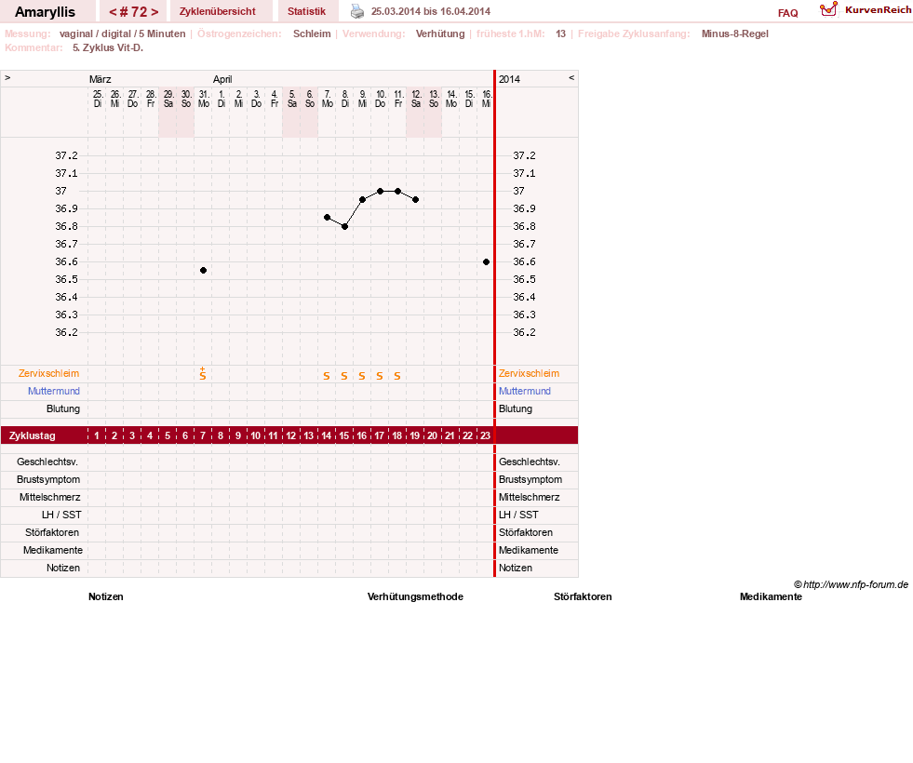
Task: Click the date range 25.03.2014 bis 16.04.2014
Action: pyautogui.click(x=431, y=11)
